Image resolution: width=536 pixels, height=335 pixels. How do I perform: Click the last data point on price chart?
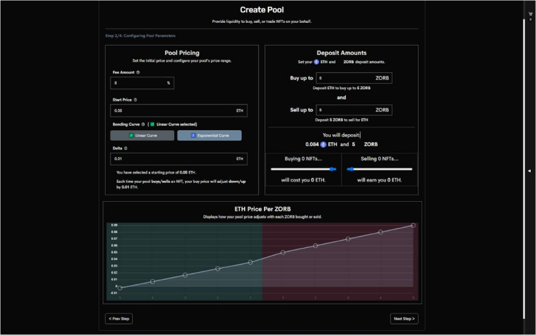point(413,226)
